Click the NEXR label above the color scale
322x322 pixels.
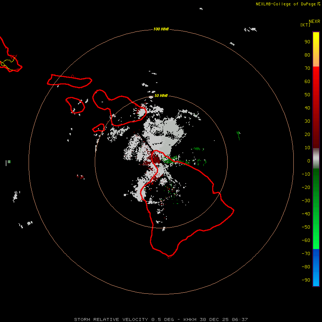[x=314, y=21]
